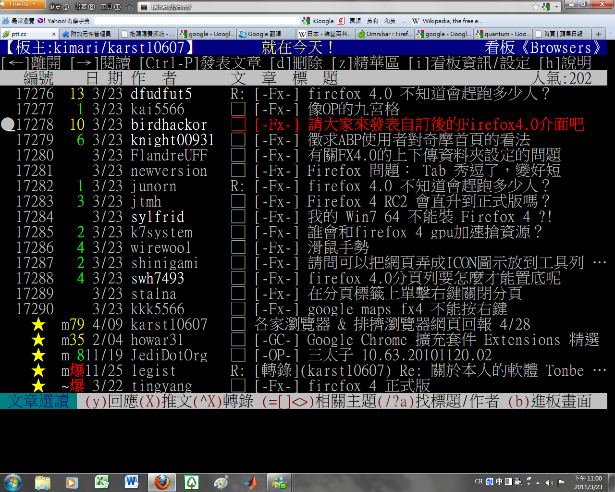Open the Action Center flag icon
Viewport: 615px width, 492px height.
561,482
